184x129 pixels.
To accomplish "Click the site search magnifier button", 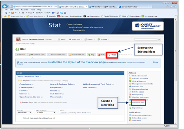I will point(159,40).
